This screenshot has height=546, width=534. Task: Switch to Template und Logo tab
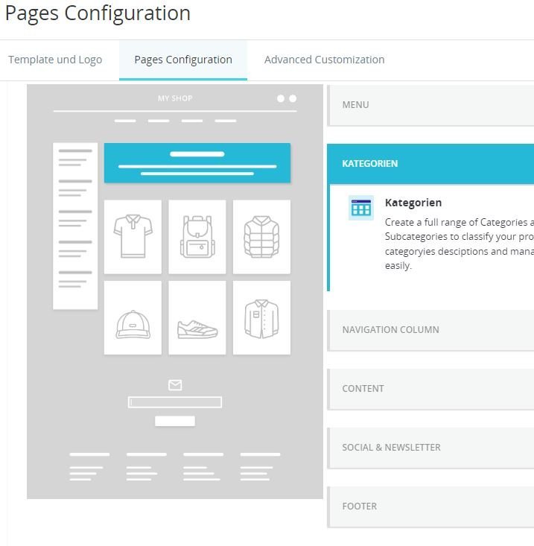[x=55, y=60]
